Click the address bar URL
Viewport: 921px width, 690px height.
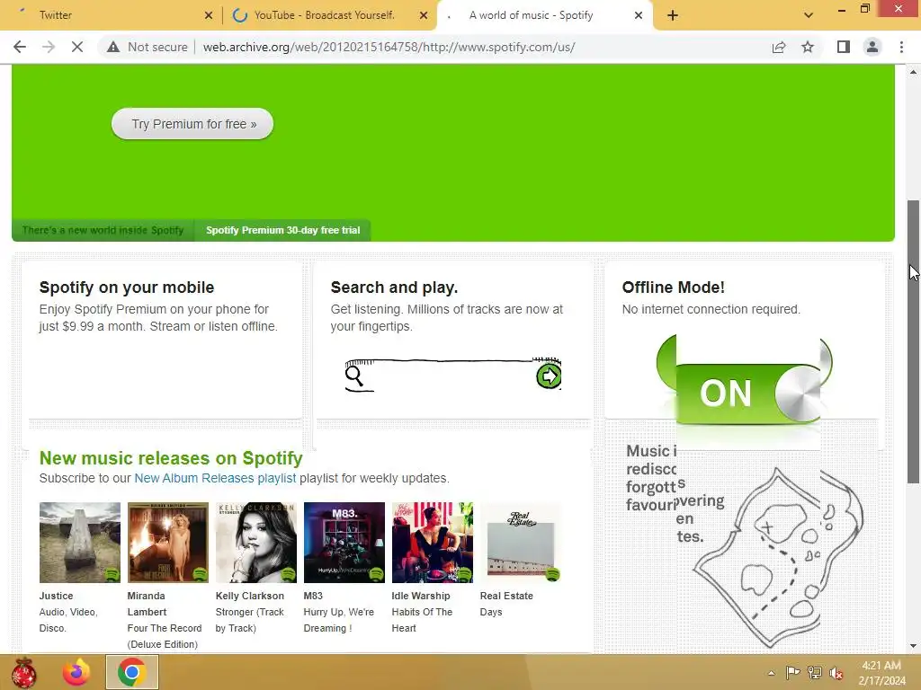389,47
